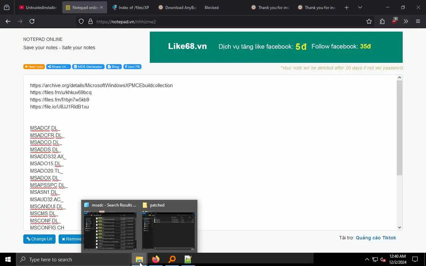Click the Share Url button
The image size is (426, 266).
[x=59, y=66]
